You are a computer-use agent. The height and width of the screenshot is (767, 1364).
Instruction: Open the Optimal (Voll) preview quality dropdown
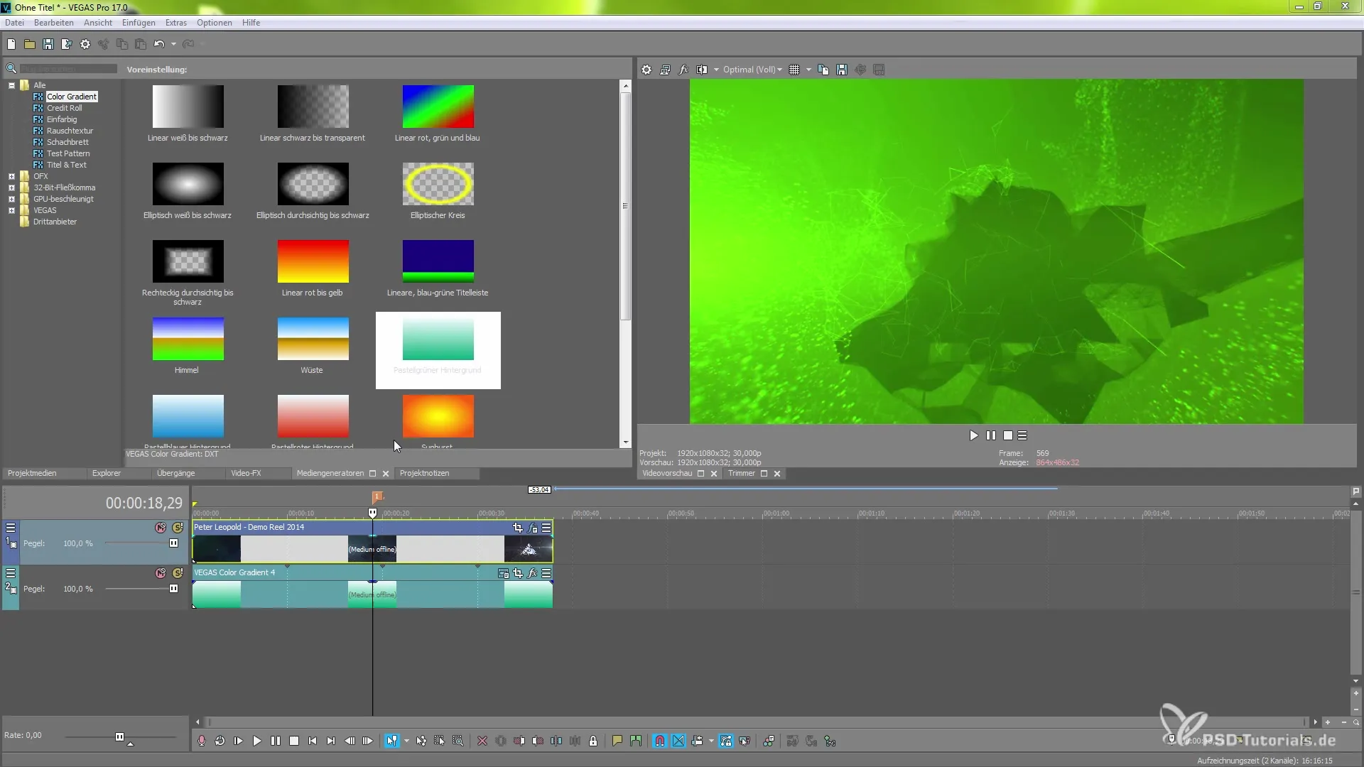(752, 70)
